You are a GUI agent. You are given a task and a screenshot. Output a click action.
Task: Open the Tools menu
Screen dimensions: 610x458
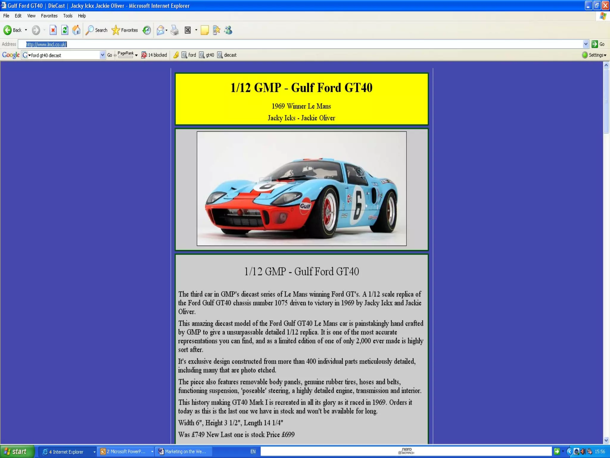68,16
